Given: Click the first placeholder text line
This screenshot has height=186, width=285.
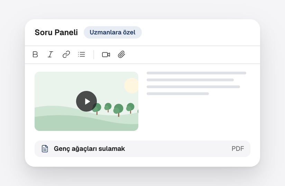Looking at the screenshot, I should [x=196, y=73].
